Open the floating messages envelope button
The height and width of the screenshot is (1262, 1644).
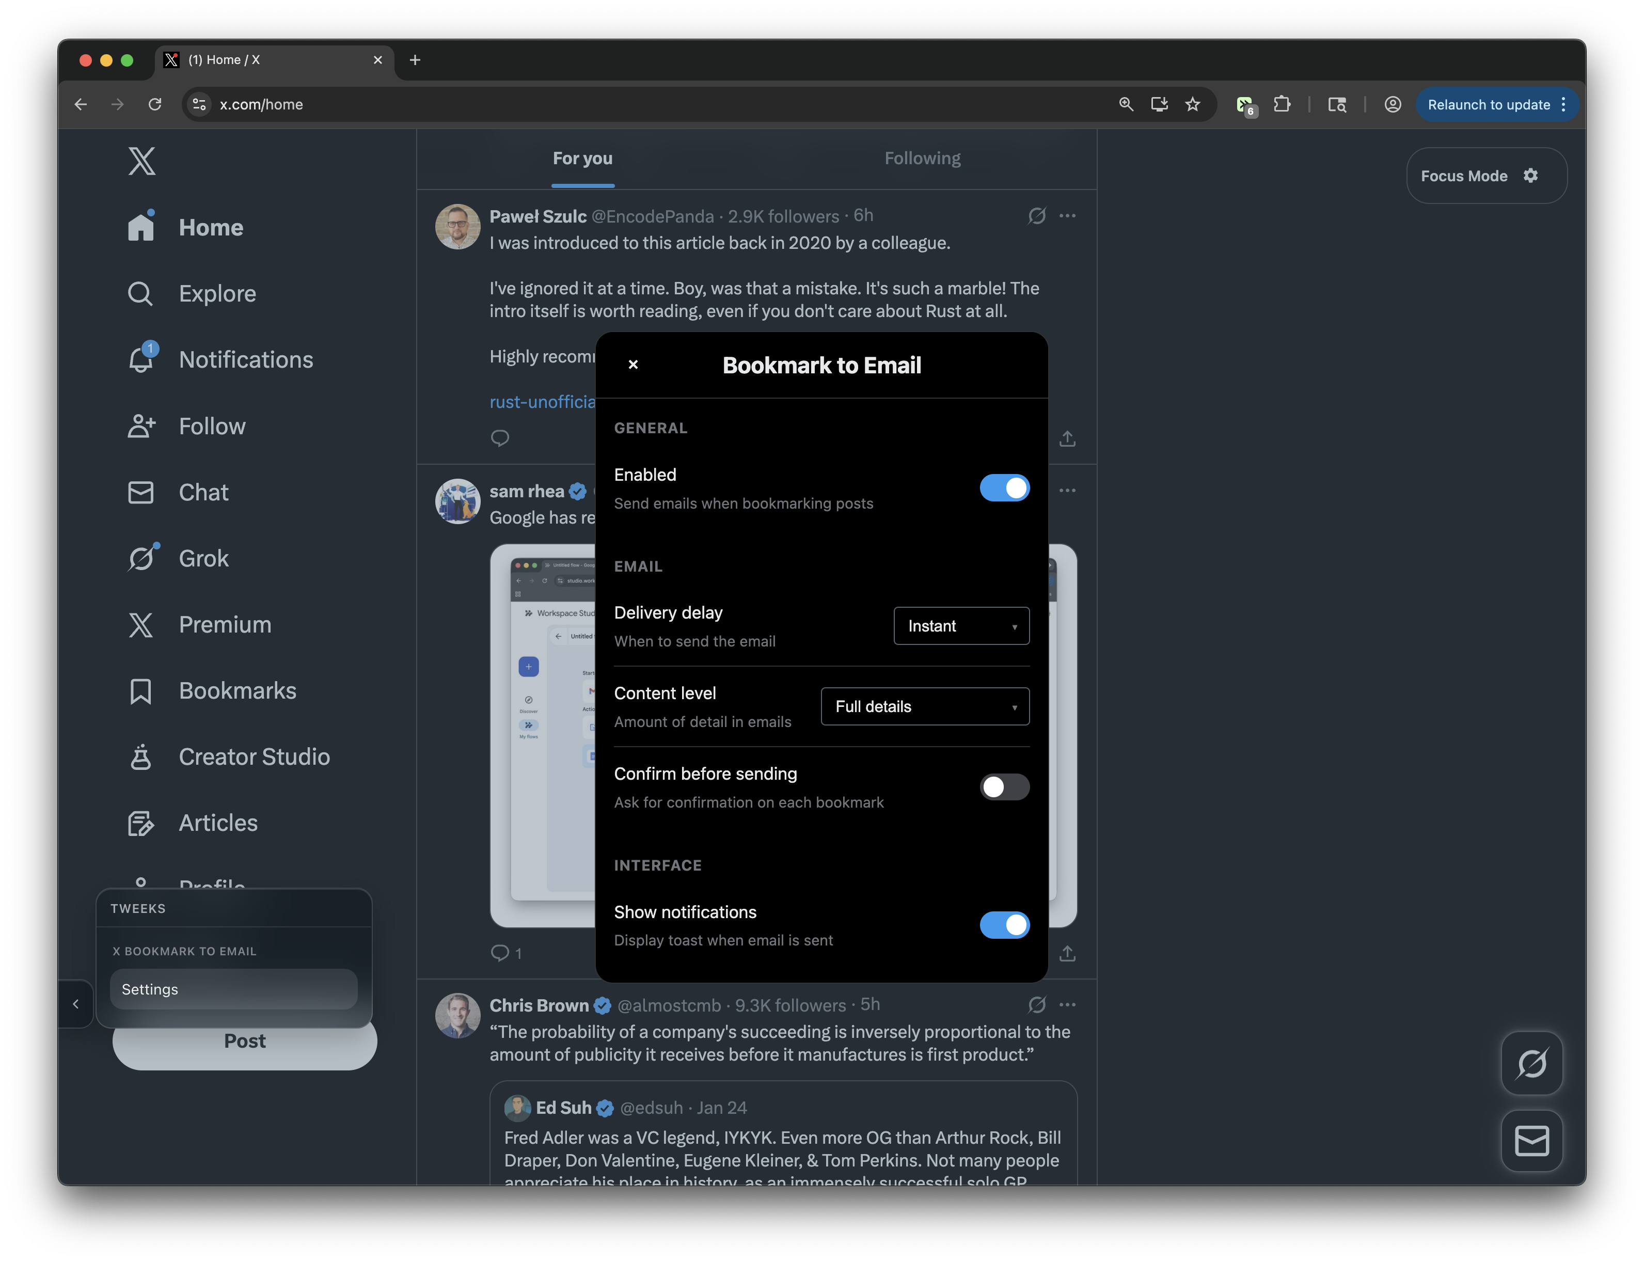point(1531,1141)
